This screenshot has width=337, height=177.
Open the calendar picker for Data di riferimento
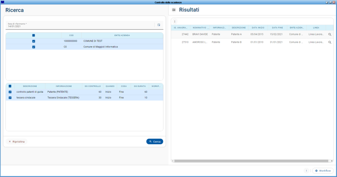(x=159, y=25)
